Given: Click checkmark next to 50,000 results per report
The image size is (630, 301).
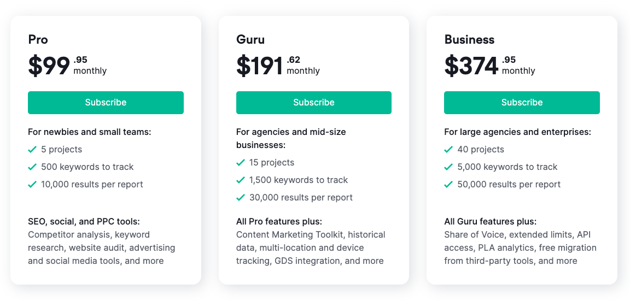Looking at the screenshot, I should point(449,185).
